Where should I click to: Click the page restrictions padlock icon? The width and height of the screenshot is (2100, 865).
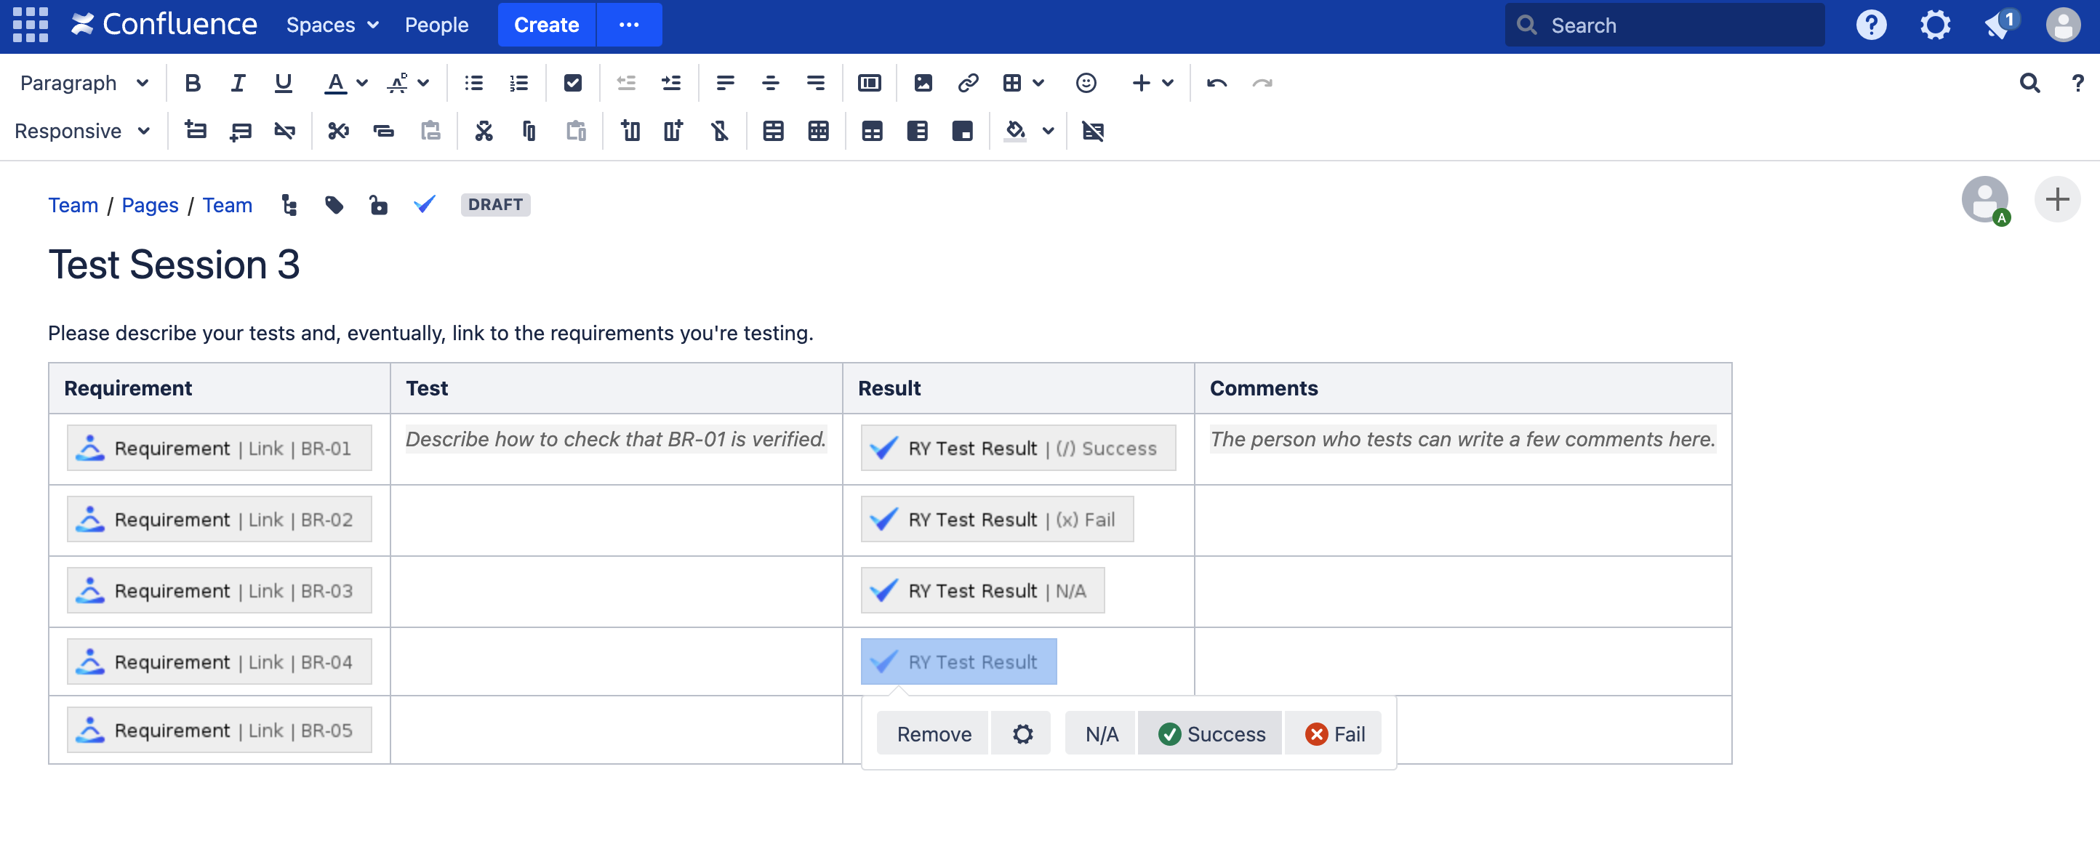378,205
